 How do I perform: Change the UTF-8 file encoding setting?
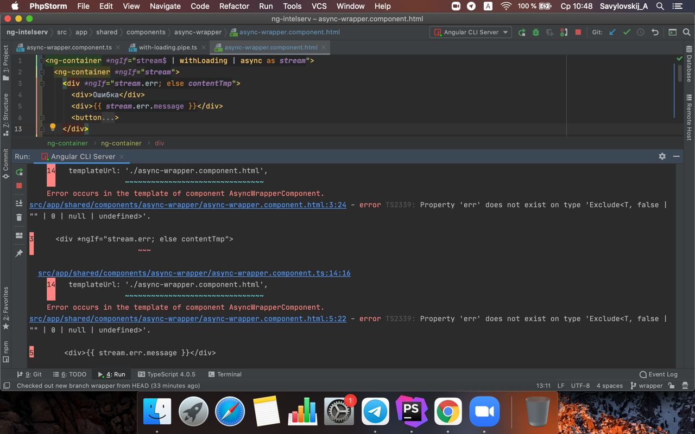[580, 386]
